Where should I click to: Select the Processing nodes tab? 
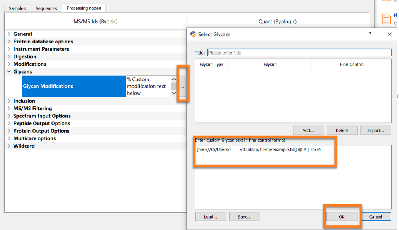pos(84,8)
